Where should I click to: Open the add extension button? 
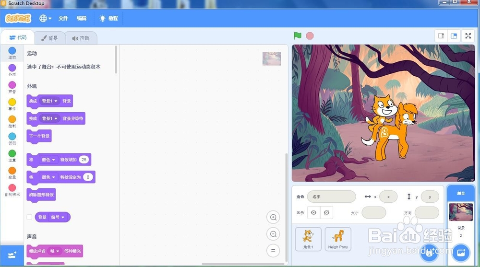click(x=12, y=255)
